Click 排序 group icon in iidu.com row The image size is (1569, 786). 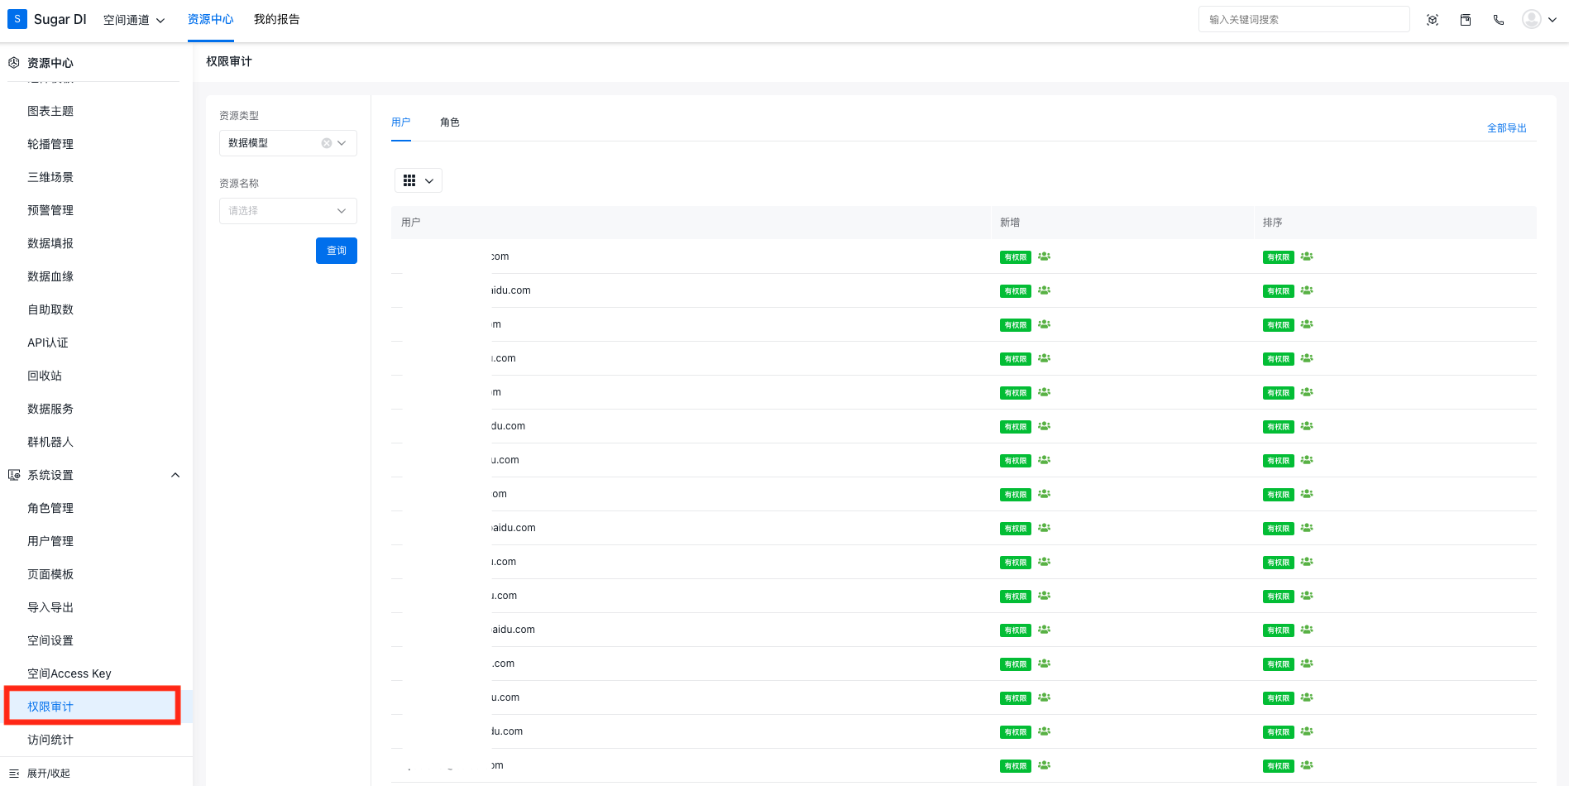pyautogui.click(x=1307, y=290)
